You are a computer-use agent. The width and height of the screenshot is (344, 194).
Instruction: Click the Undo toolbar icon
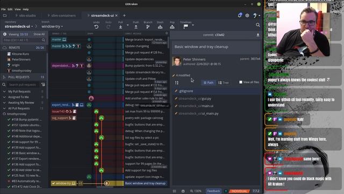pyautogui.click(x=96, y=27)
